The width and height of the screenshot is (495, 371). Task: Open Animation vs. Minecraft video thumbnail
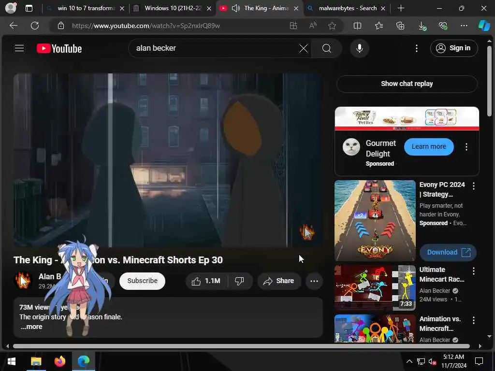tap(375, 328)
